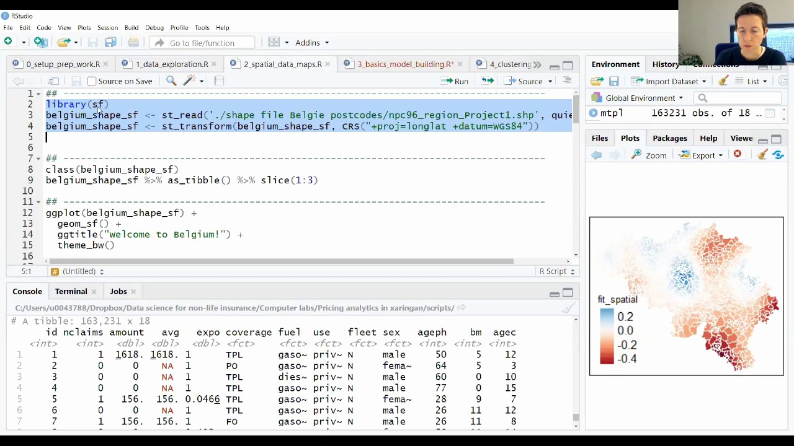Close the 0_setup_prep_work.R tab

pos(105,64)
